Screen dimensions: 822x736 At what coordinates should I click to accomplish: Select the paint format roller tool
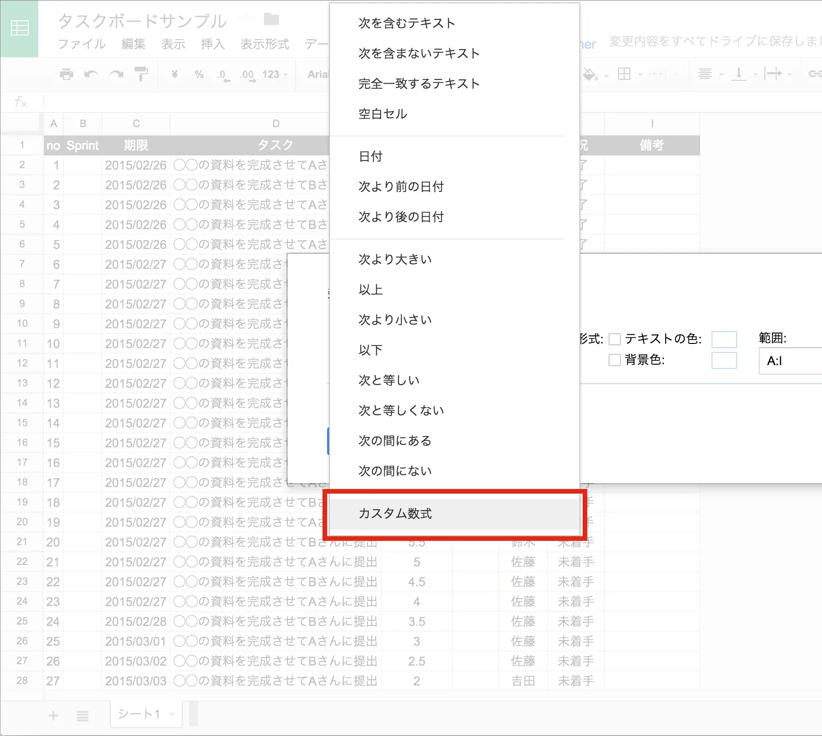pyautogui.click(x=141, y=74)
